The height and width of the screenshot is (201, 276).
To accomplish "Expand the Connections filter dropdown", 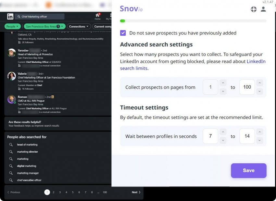I will tap(79, 26).
